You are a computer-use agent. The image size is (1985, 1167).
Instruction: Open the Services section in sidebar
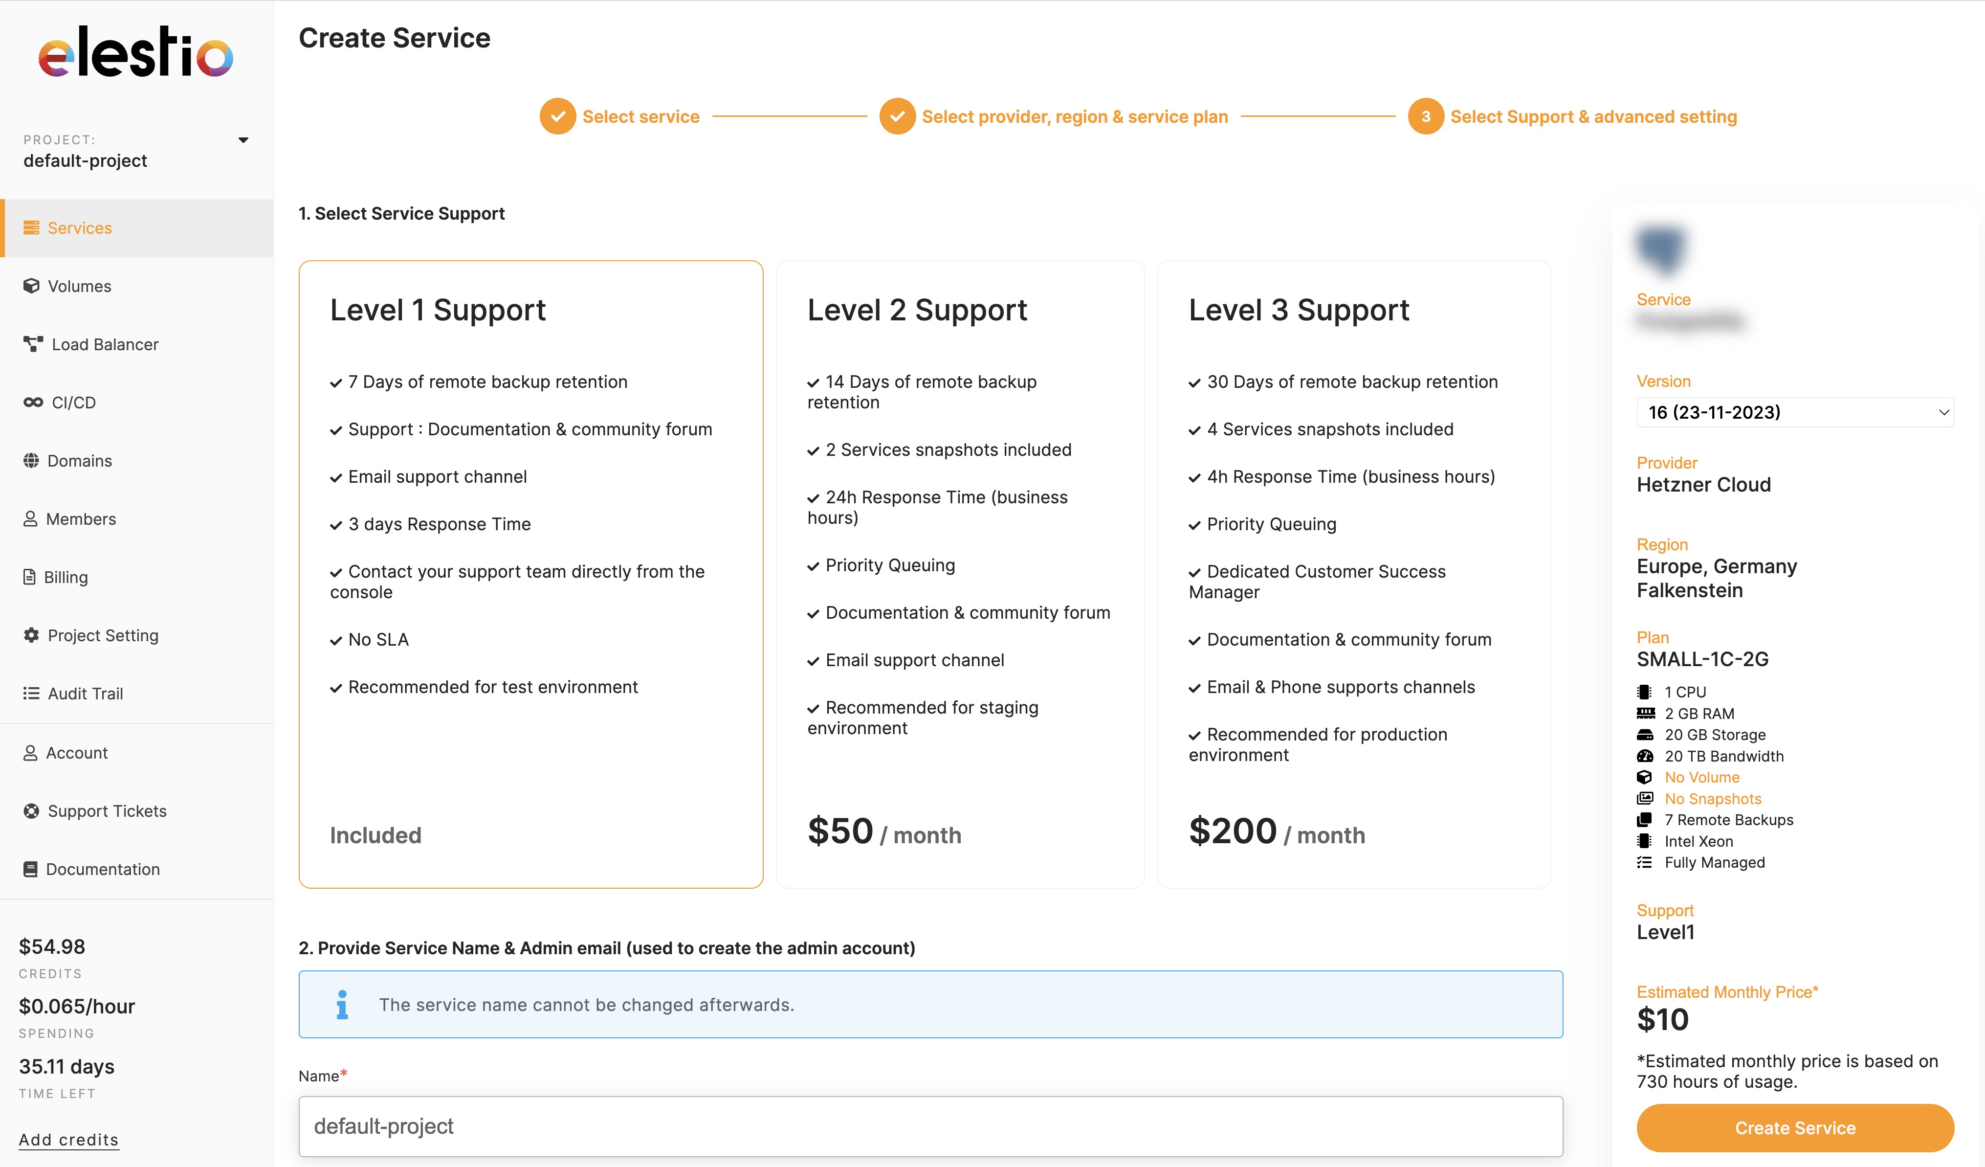tap(79, 228)
